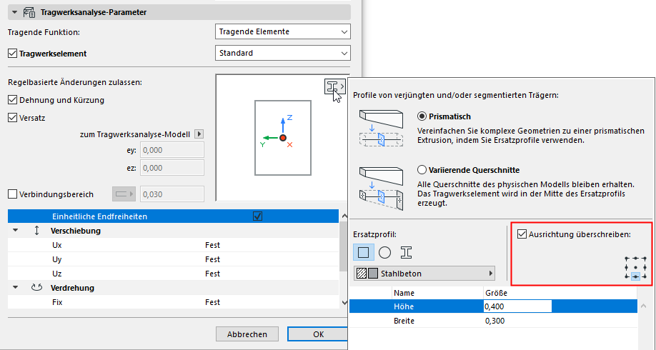Viewport: 656px width, 350px height.
Task: Open the Tragende Elemente dropdown
Action: tap(282, 31)
